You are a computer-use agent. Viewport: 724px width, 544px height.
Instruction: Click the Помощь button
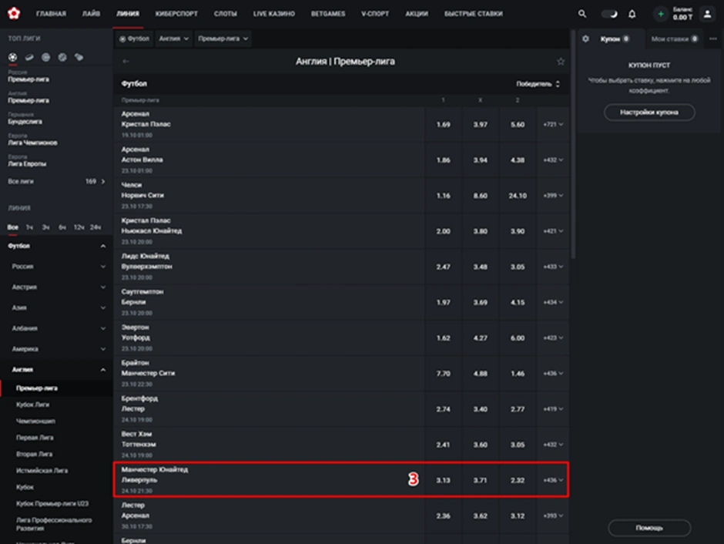pos(649,528)
